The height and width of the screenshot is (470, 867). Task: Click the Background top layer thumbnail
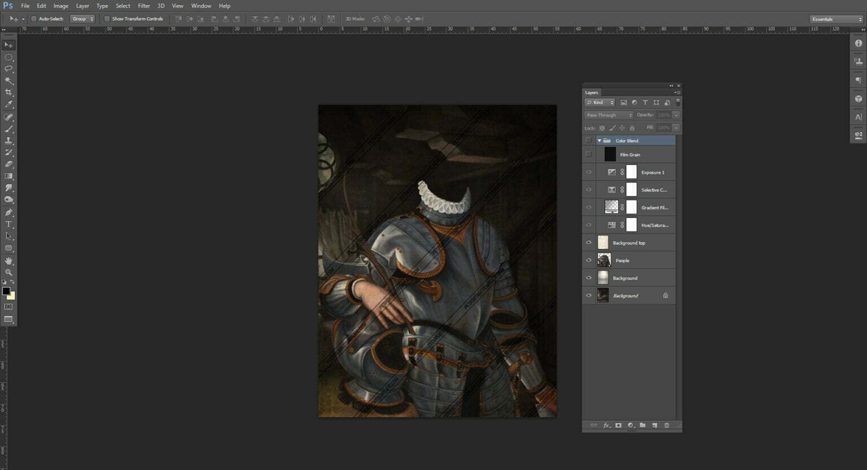[603, 242]
